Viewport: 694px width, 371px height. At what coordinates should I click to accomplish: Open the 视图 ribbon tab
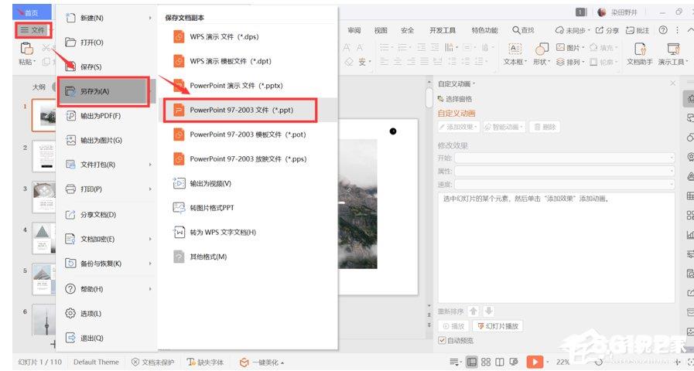pyautogui.click(x=381, y=30)
